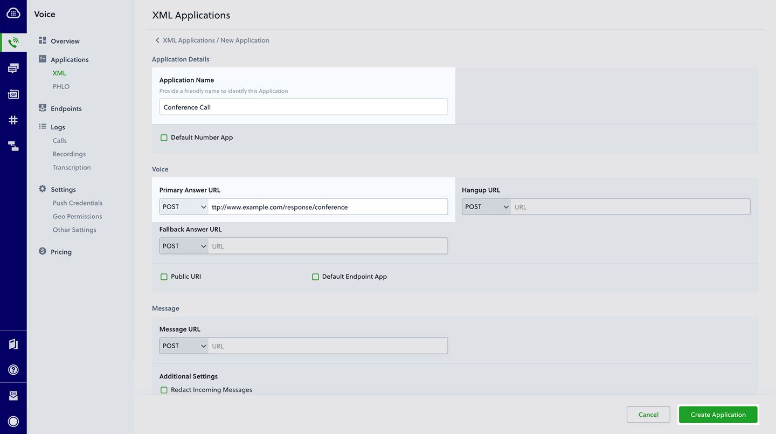Viewport: 776px width, 434px height.
Task: Click the Create Application button
Action: 718,415
